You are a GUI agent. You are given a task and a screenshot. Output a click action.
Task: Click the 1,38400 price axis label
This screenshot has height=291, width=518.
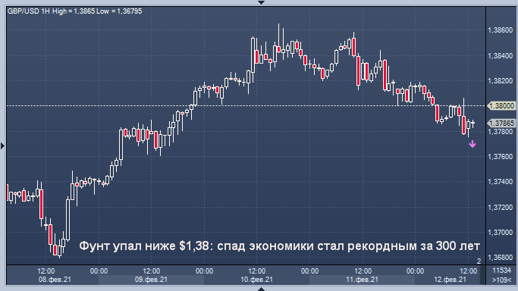500,55
